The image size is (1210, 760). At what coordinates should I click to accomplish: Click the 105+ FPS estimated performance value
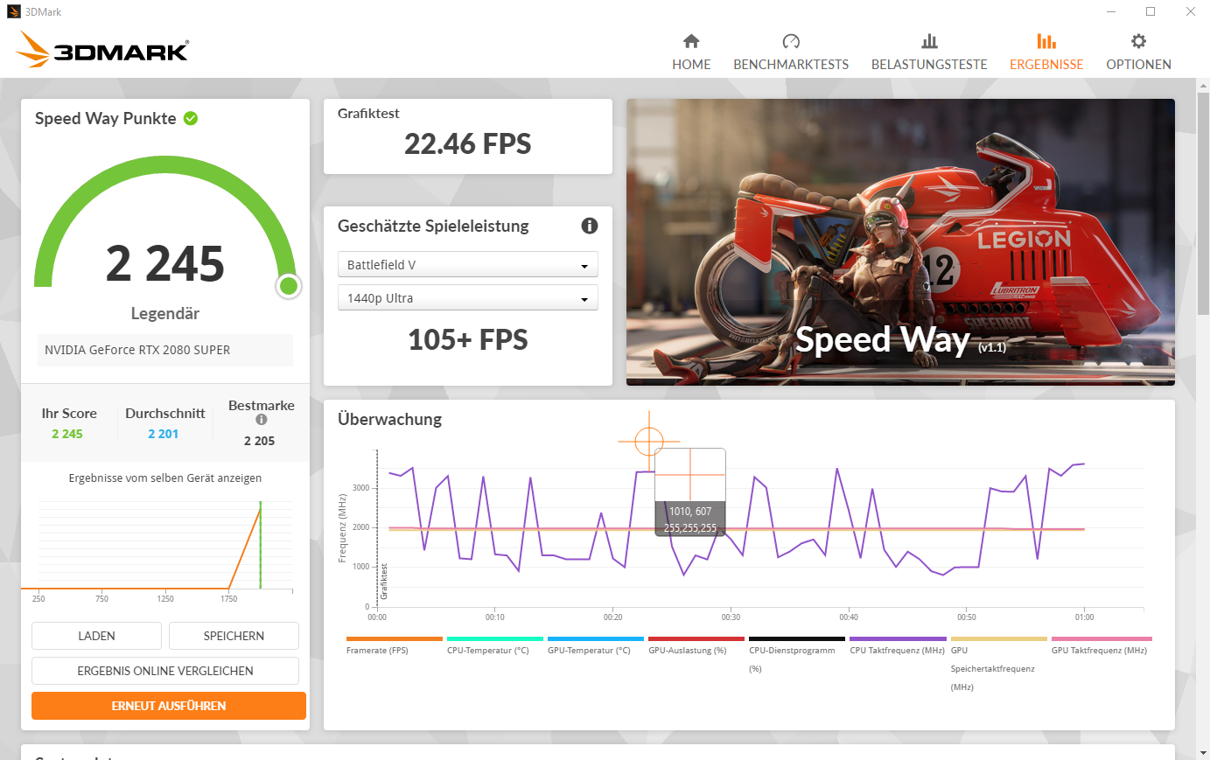pos(468,339)
